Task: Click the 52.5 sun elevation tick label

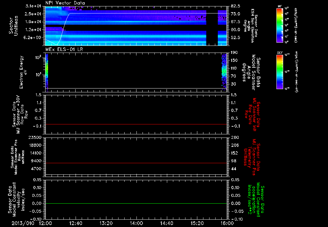Action: tap(235, 38)
